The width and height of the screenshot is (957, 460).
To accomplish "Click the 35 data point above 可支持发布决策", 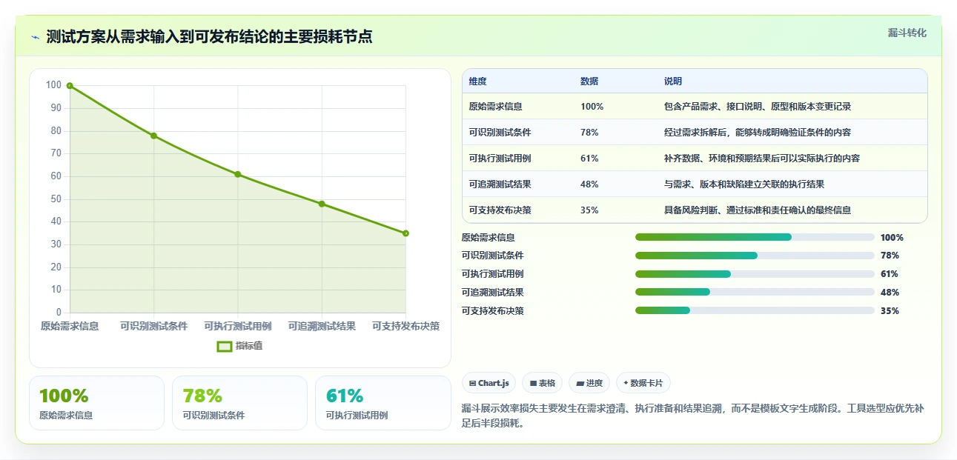I will 405,233.
